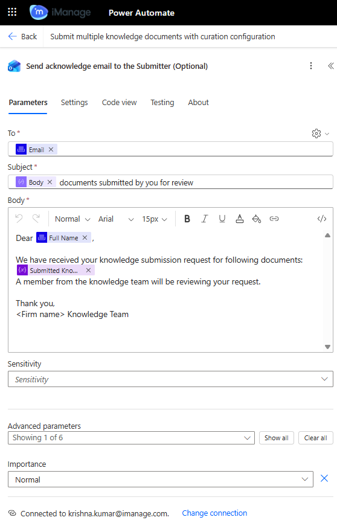Viewport: 337px width, 526px height.
Task: Go back using the Back arrow
Action: point(22,37)
